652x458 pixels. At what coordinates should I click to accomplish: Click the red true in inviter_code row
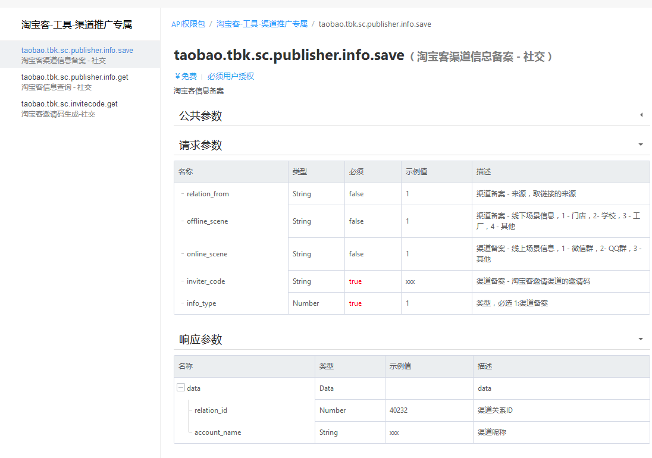tap(355, 281)
